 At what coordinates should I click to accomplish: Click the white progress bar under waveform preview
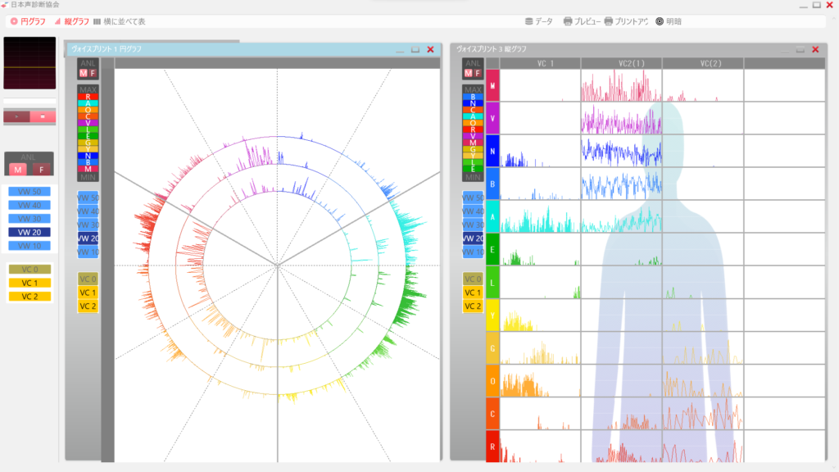29,101
